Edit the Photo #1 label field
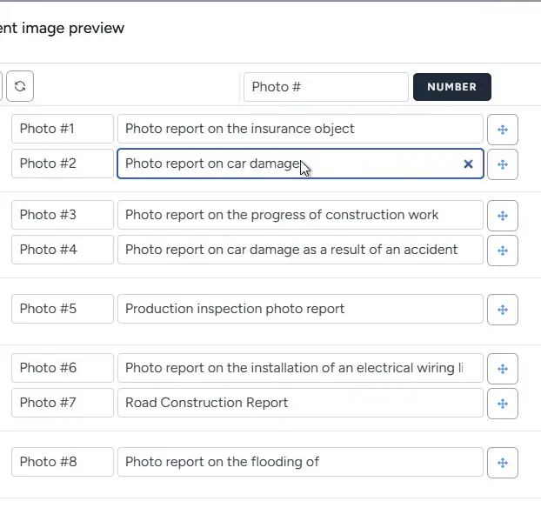 pos(63,129)
